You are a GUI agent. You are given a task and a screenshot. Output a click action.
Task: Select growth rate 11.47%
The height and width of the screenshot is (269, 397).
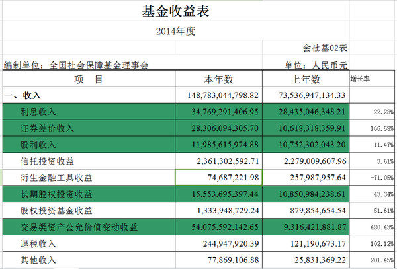[372, 145]
